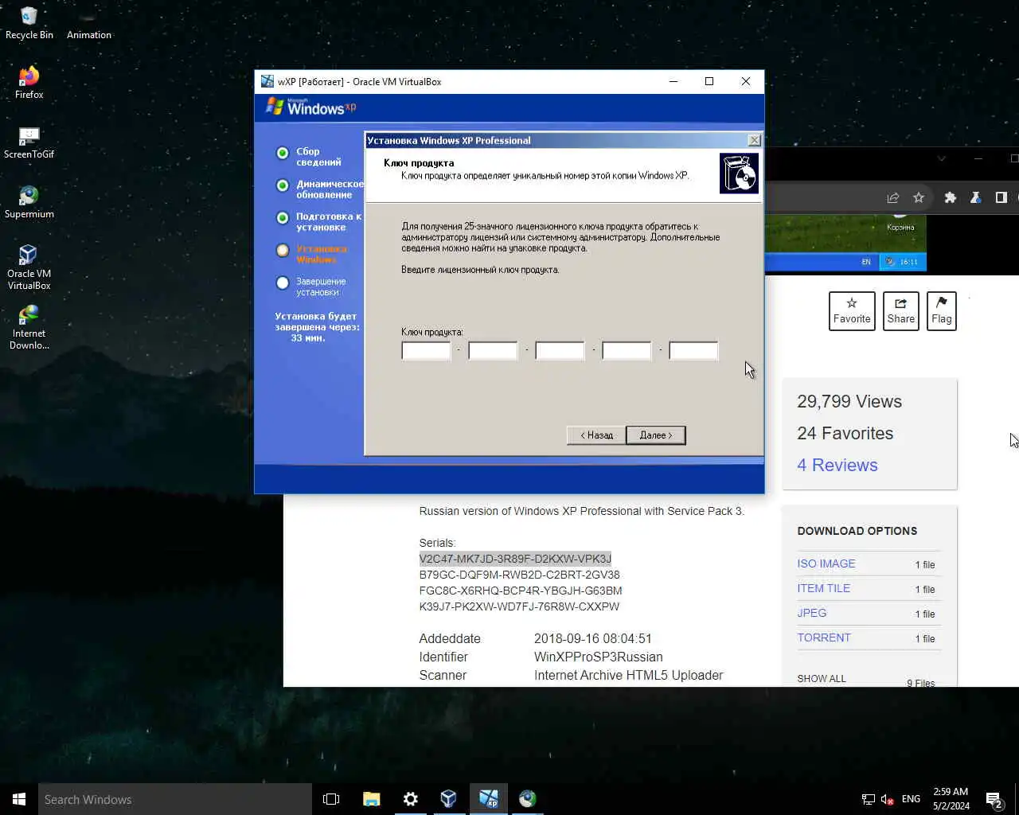Click the serial FGC8C-X6RHQ-BCP4R-YBGJH-G63BM

point(521,591)
